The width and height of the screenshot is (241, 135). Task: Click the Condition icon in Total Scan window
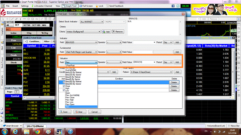click(x=26, y=41)
